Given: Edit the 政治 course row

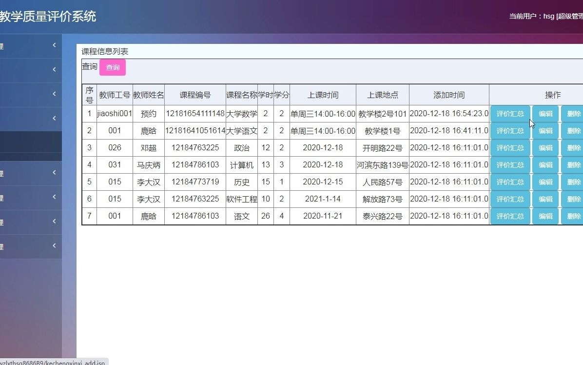Looking at the screenshot, I should [x=545, y=148].
